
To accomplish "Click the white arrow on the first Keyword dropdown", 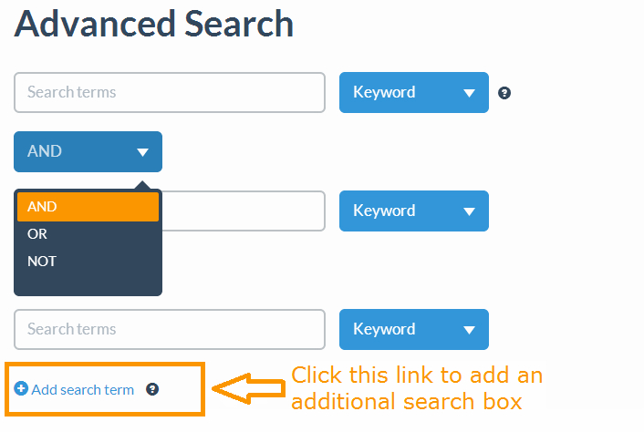I will pos(469,93).
